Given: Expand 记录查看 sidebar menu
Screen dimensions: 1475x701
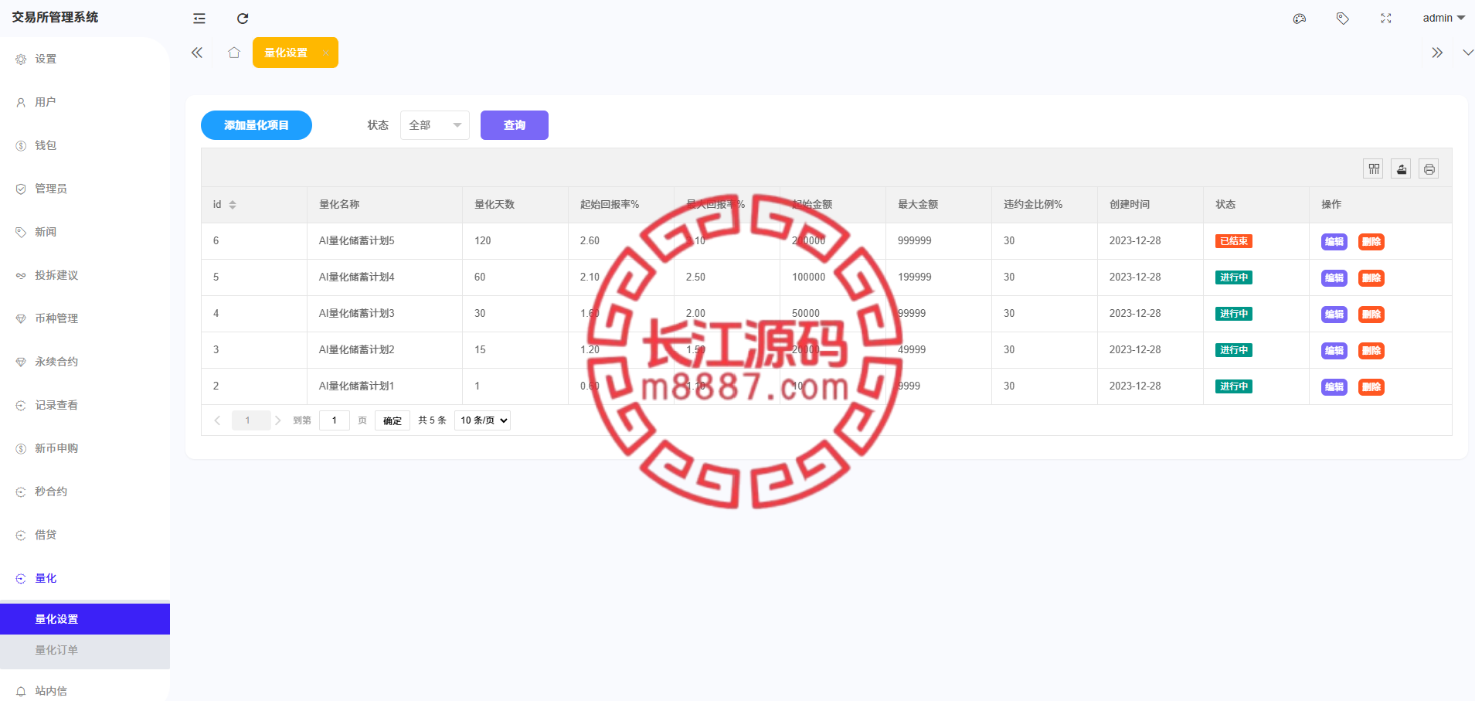Looking at the screenshot, I should [x=85, y=405].
